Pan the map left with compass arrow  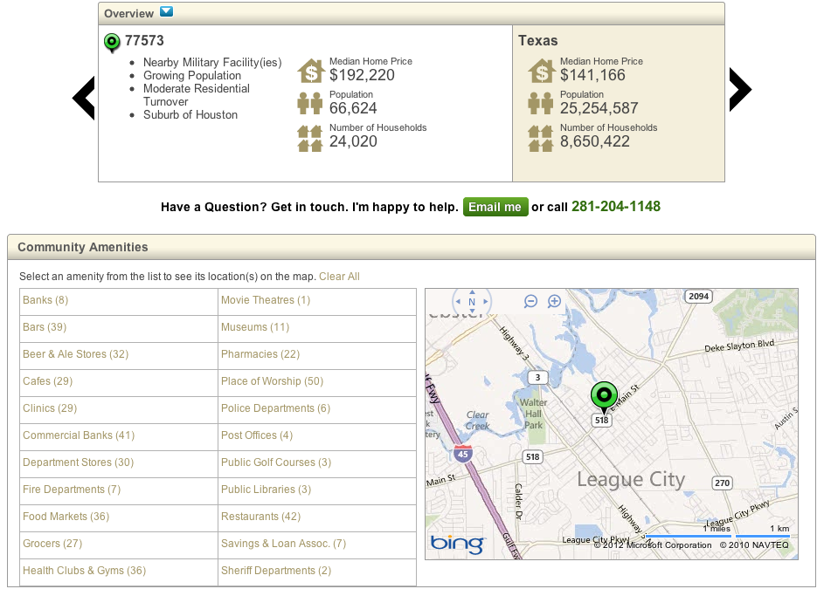(458, 302)
